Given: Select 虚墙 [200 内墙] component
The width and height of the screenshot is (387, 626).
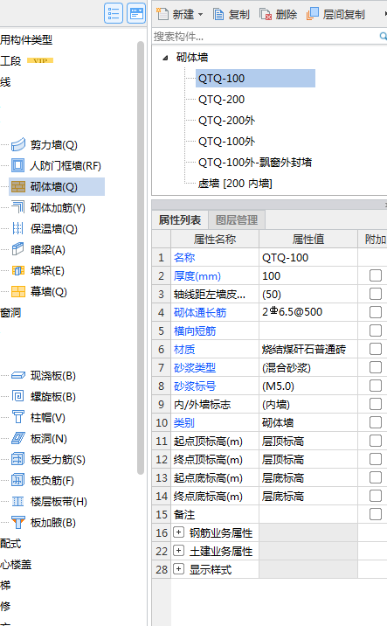Looking at the screenshot, I should click(x=235, y=184).
